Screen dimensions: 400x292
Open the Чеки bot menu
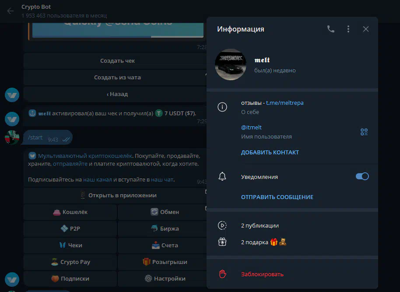[x=70, y=245]
